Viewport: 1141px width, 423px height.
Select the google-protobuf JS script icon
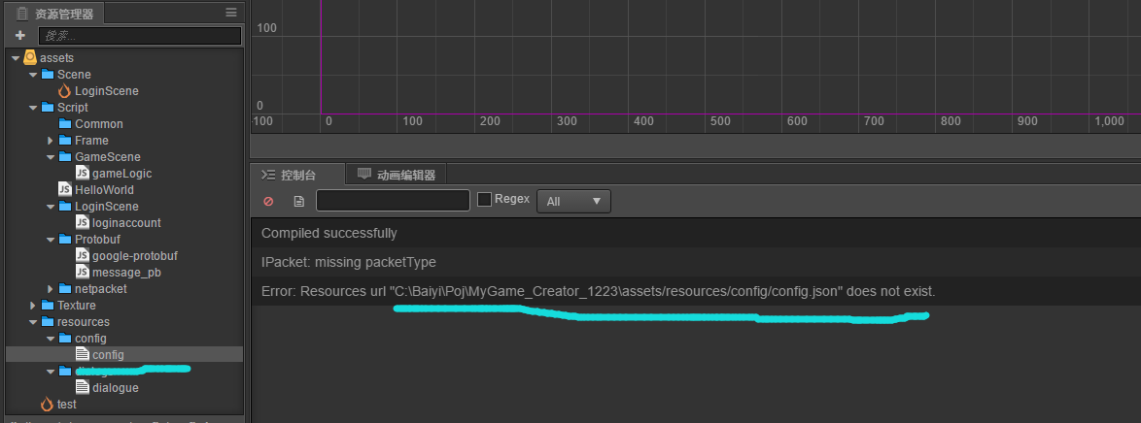(83, 256)
